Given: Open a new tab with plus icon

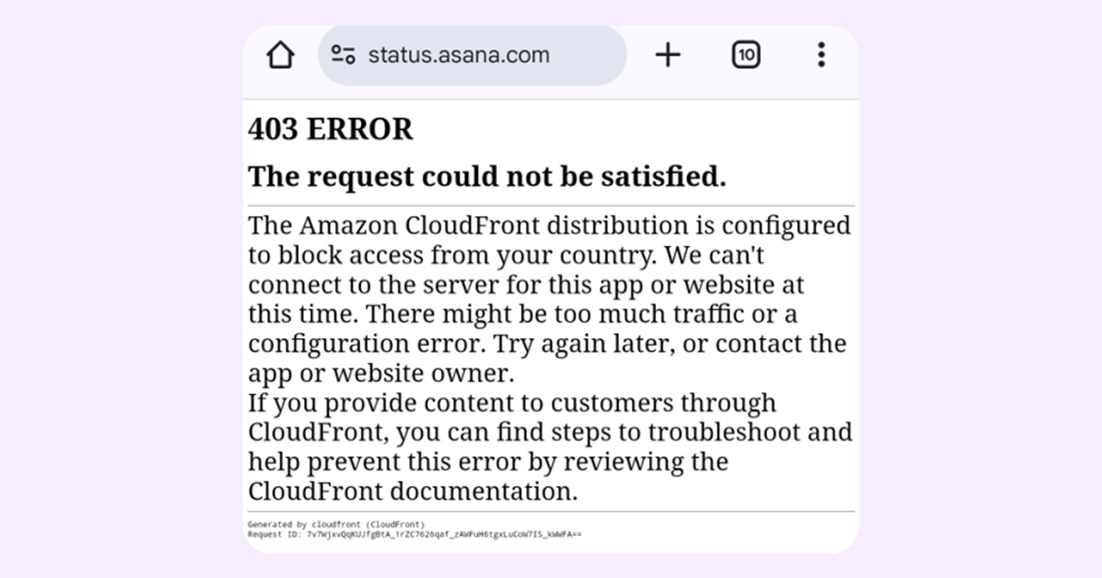Looking at the screenshot, I should pyautogui.click(x=667, y=55).
